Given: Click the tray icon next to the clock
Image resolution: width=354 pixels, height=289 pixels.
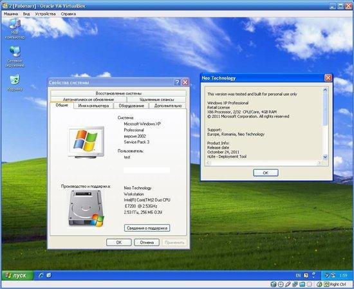Looking at the screenshot, I should point(333,275).
